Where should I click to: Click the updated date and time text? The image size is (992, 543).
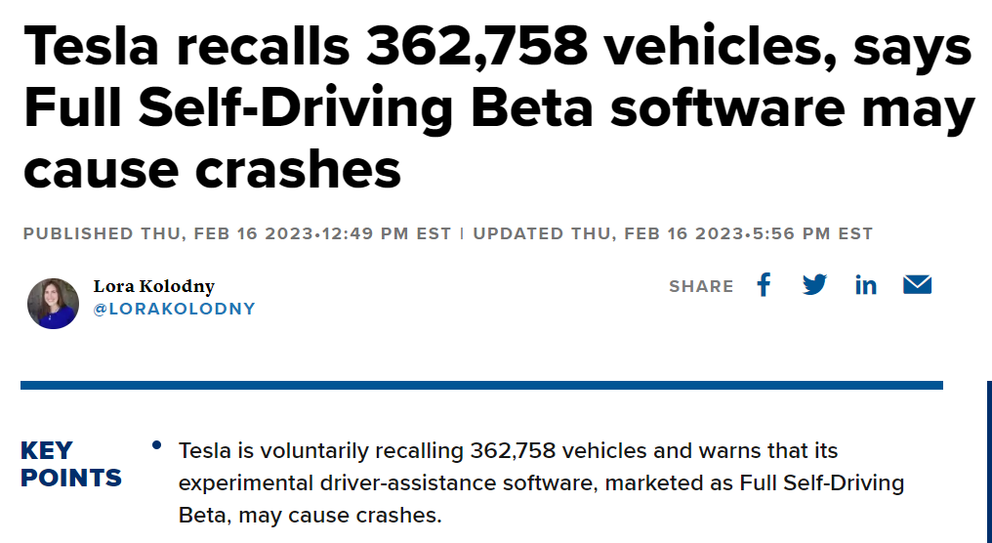[673, 233]
